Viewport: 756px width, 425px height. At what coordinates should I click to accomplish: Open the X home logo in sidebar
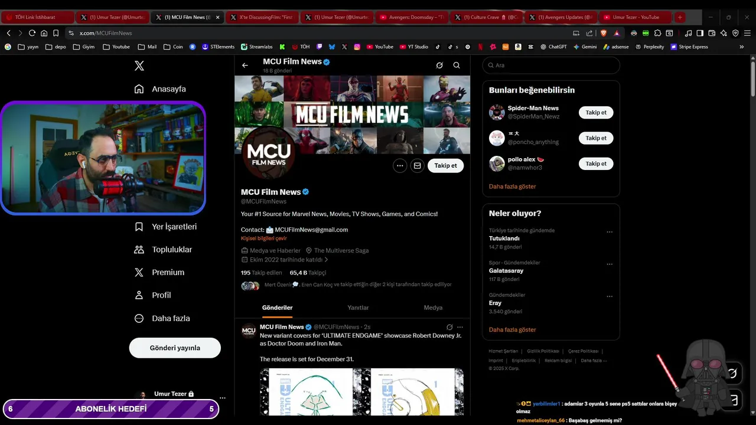pos(139,66)
